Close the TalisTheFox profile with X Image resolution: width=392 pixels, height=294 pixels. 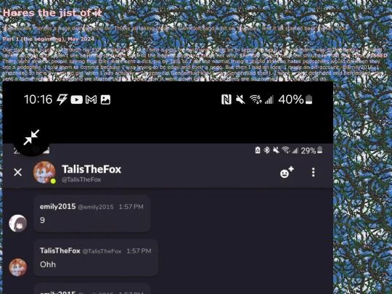coord(17,172)
